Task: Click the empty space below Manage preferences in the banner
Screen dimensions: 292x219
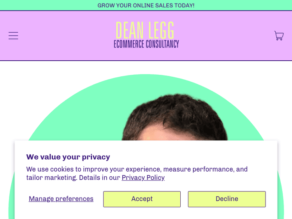Action: point(61,212)
